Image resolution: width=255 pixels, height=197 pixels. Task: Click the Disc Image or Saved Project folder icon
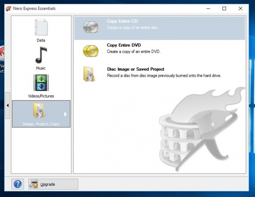(x=89, y=74)
